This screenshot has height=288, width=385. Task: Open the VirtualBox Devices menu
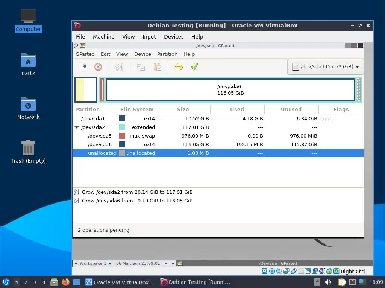coord(174,37)
